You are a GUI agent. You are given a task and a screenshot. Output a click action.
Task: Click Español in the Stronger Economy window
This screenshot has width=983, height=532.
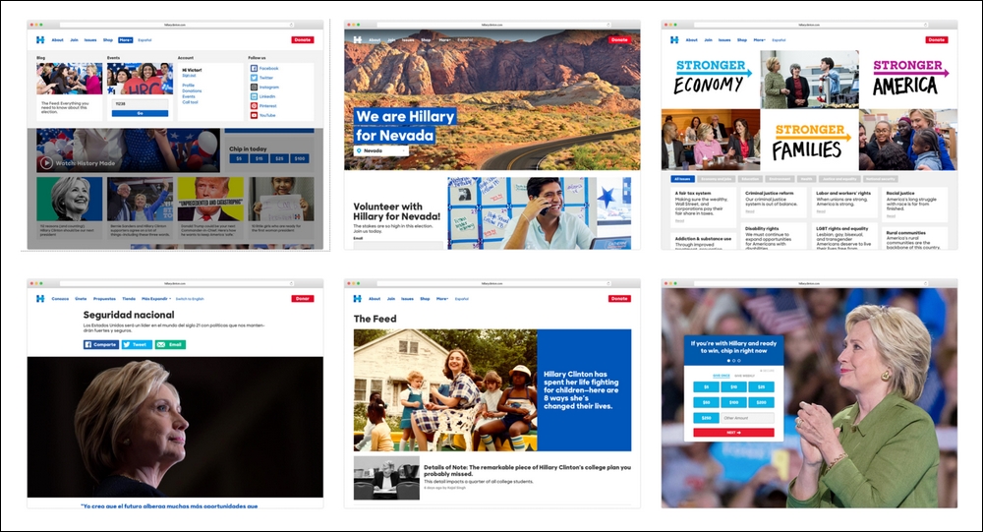779,39
